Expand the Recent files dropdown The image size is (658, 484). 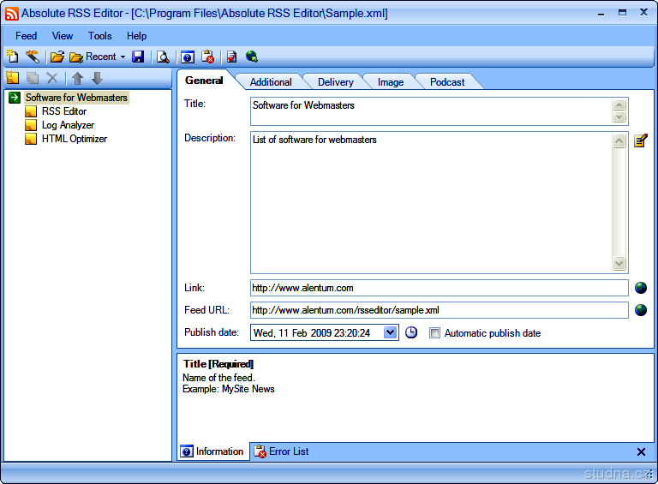pos(123,57)
